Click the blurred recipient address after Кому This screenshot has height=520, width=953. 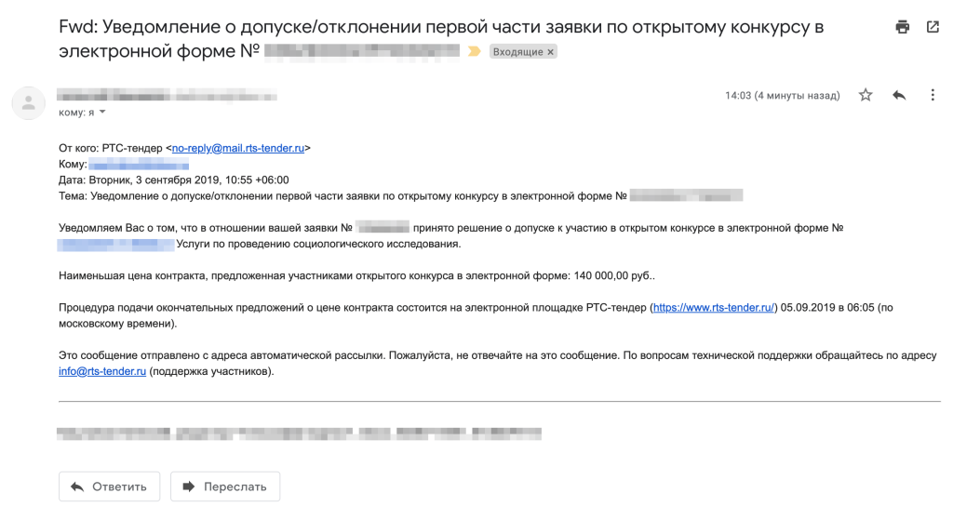point(144,165)
